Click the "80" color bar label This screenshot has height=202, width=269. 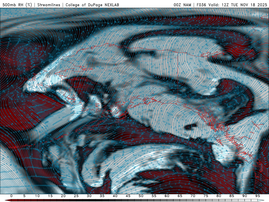(x=219, y=196)
